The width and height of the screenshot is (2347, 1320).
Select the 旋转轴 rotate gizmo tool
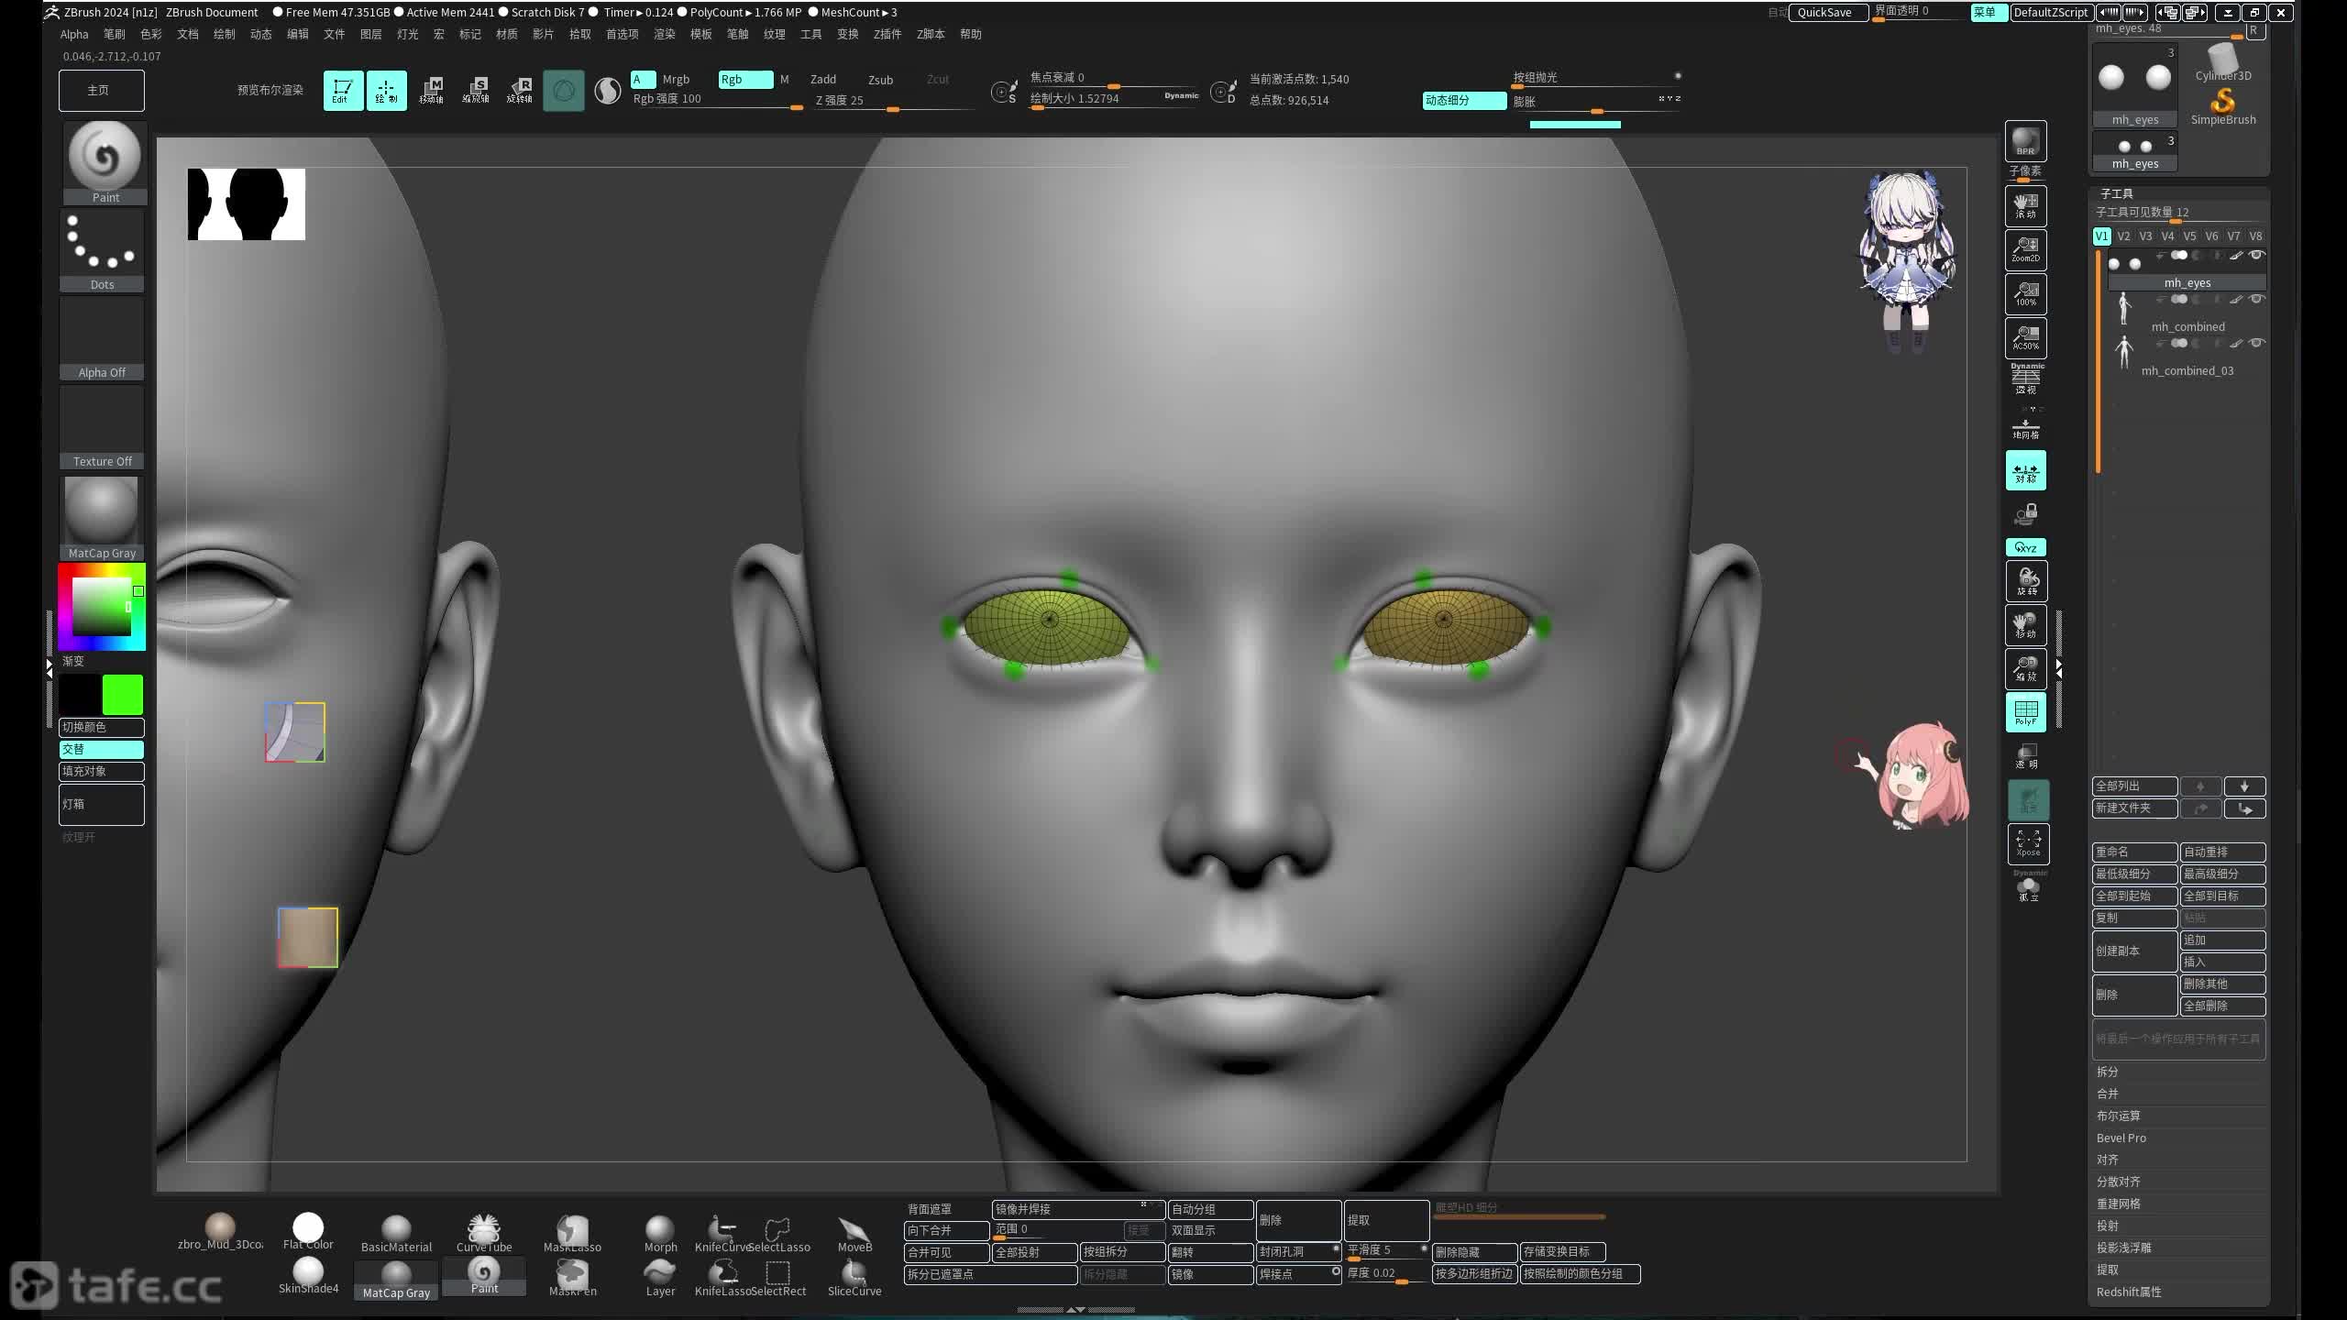pyautogui.click(x=520, y=90)
